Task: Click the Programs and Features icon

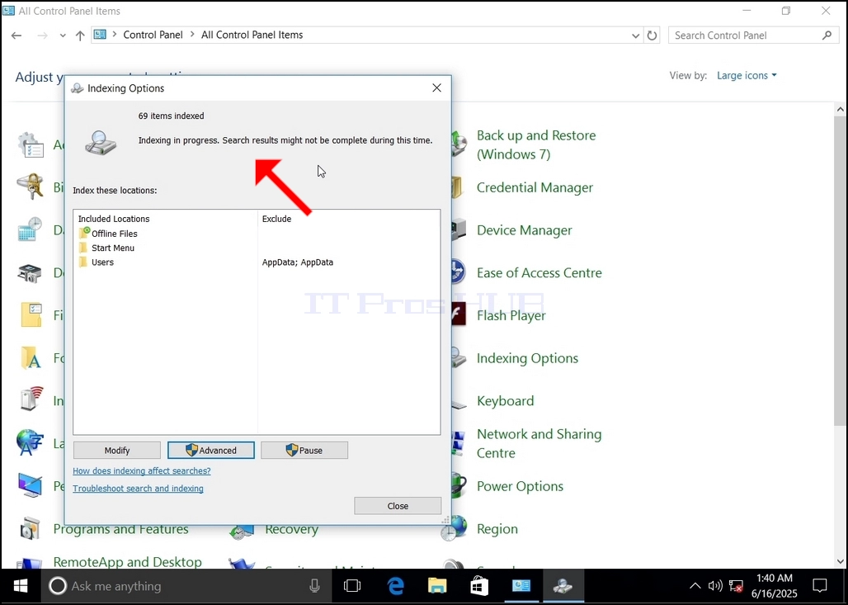Action: (30, 529)
